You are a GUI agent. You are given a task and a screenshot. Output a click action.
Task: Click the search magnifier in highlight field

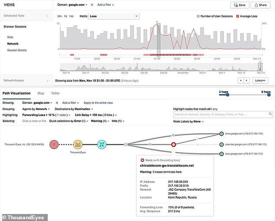[x=270, y=114]
